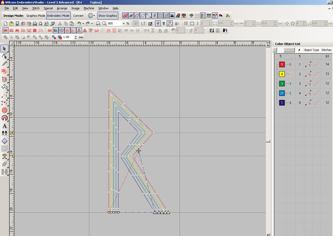Open the zoom factor dropdown

pyautogui.click(x=124, y=23)
